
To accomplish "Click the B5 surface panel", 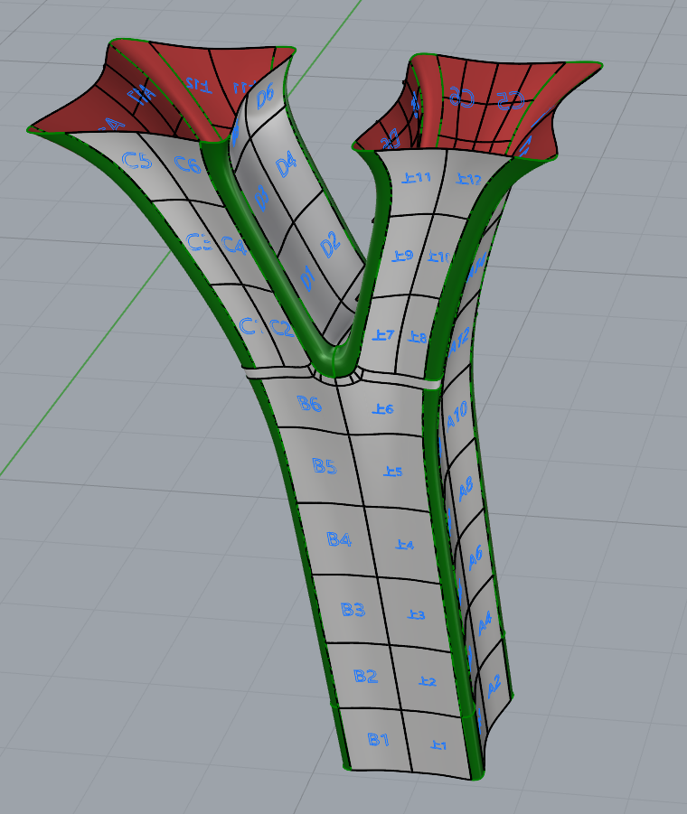I will coord(325,466).
